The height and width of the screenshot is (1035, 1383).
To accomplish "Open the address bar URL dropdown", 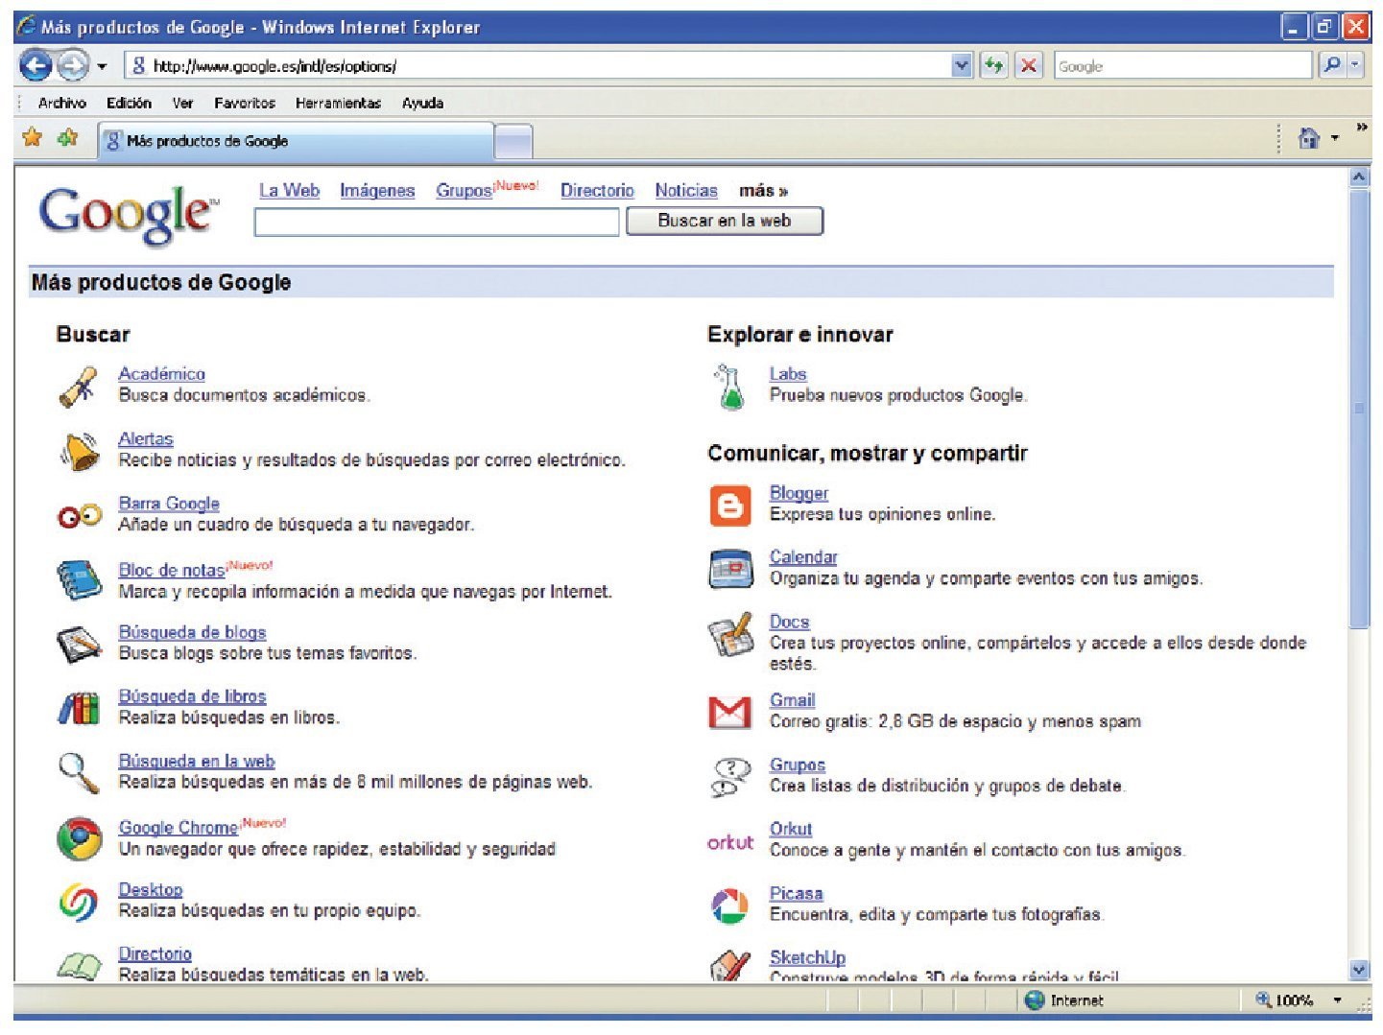I will tap(962, 66).
